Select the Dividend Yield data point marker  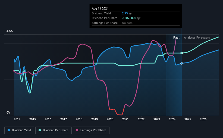(x=182, y=63)
